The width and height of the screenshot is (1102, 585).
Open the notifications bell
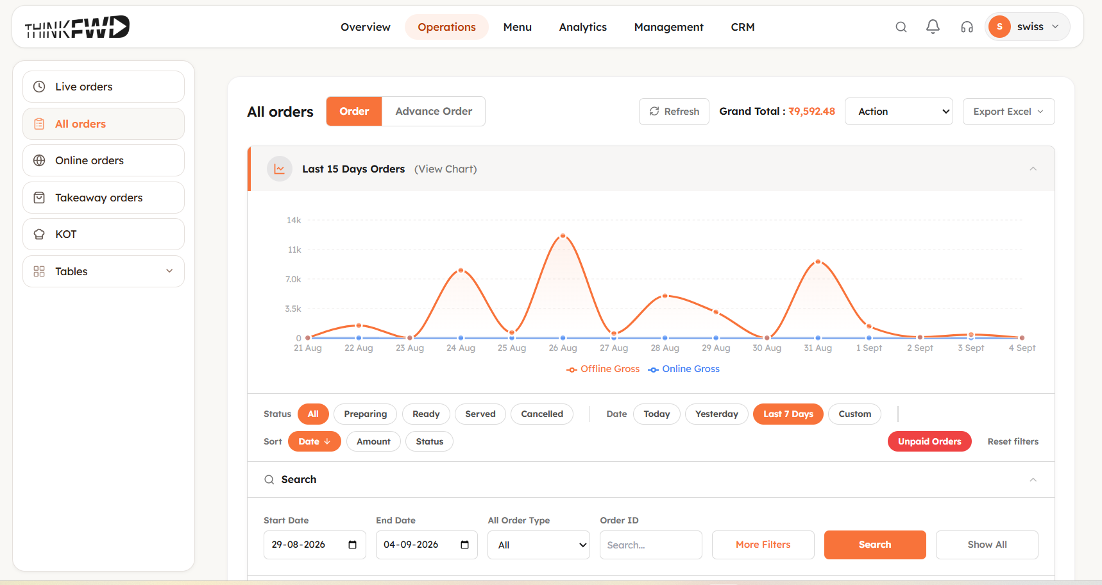(x=933, y=27)
